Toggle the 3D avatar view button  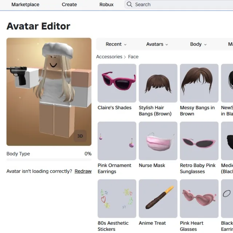(80, 136)
